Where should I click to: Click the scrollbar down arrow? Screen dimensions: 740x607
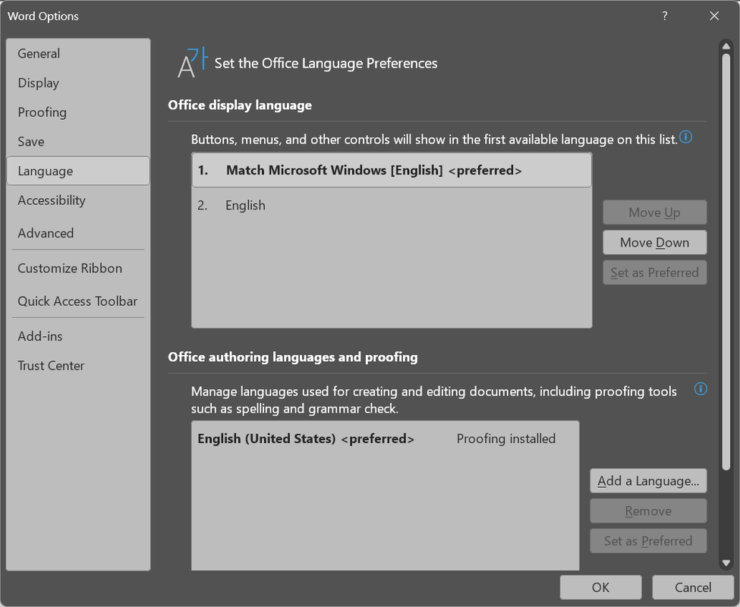(726, 563)
